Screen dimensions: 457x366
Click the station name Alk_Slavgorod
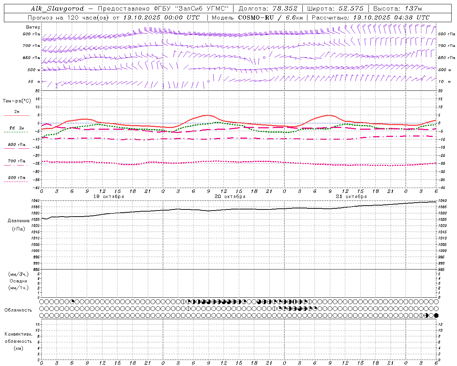57,9
